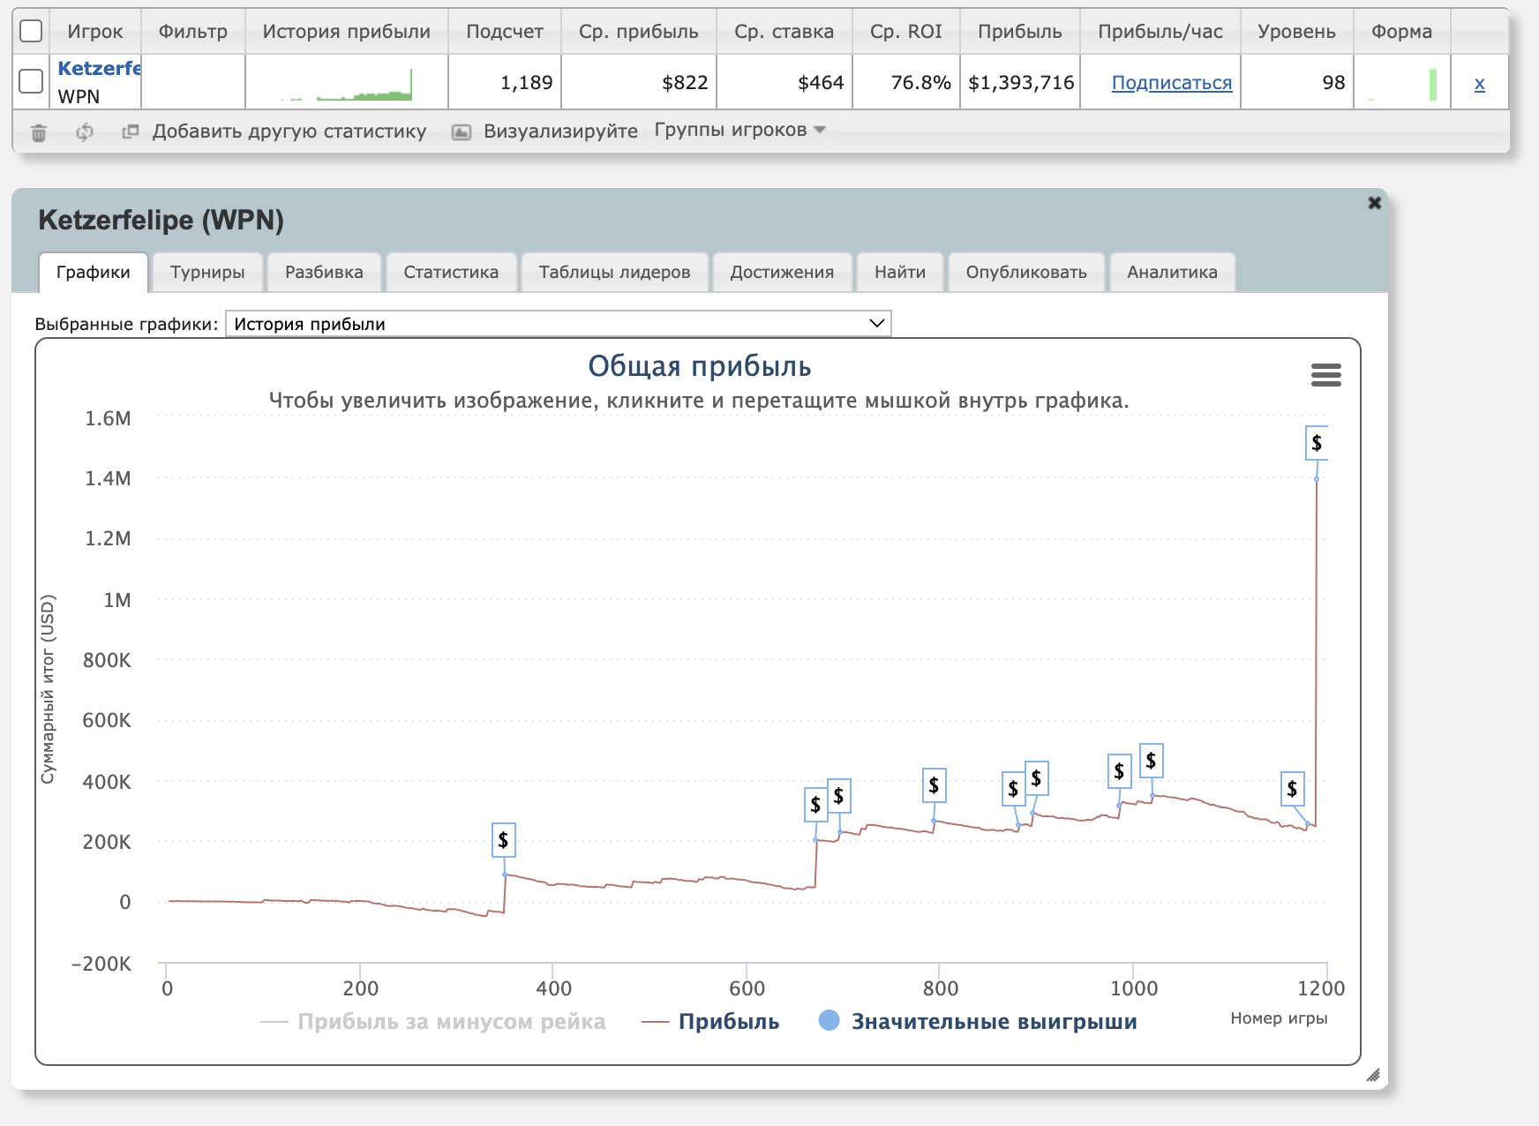Click the Подписаться link
Screen dimensions: 1539x1126
coord(1171,83)
